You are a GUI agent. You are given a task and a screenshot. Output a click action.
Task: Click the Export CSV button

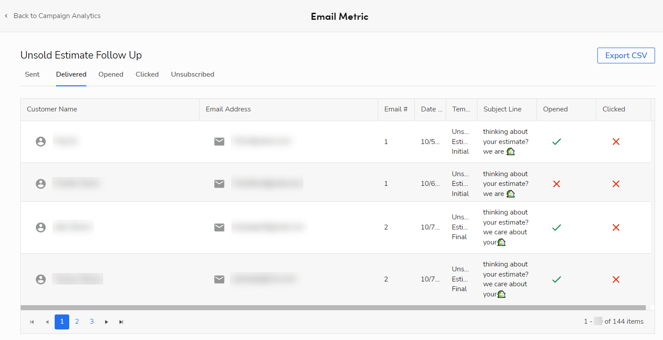626,55
